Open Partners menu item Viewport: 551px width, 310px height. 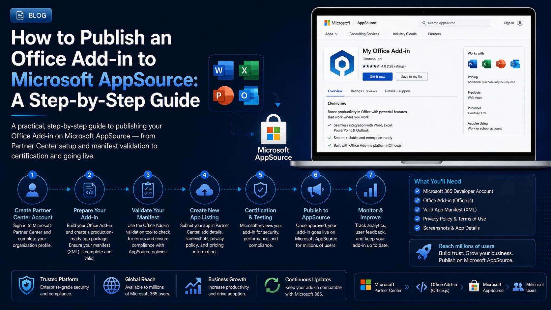(x=434, y=34)
